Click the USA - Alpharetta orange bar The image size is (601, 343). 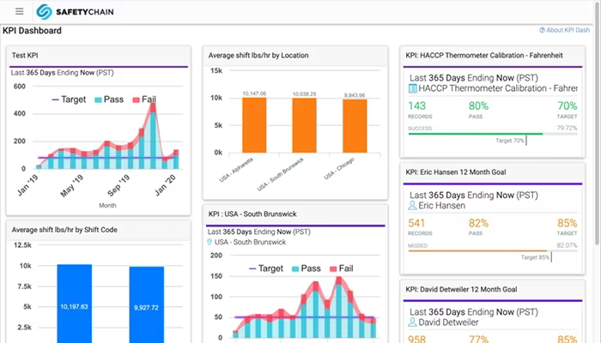pos(254,125)
